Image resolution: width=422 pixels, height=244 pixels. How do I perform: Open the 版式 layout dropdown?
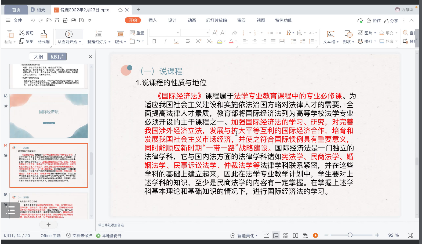point(120,42)
